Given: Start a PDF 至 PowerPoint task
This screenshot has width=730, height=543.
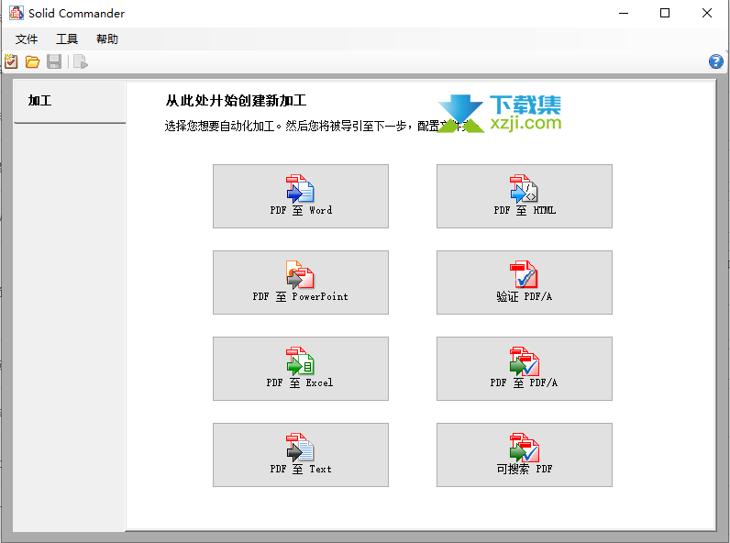Looking at the screenshot, I should pyautogui.click(x=301, y=283).
